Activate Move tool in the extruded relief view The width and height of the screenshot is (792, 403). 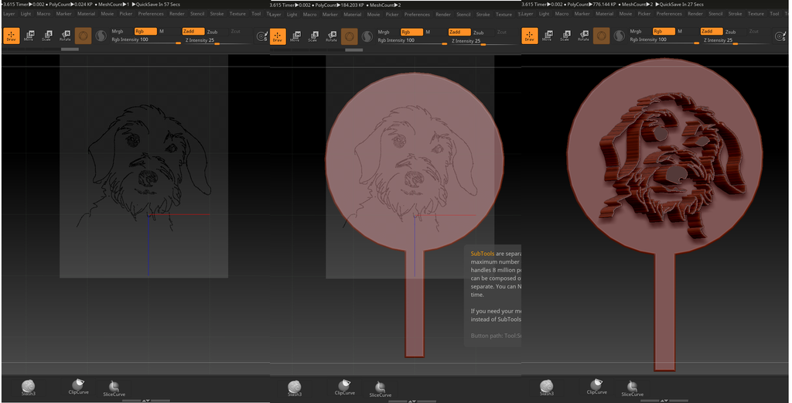[x=547, y=36]
